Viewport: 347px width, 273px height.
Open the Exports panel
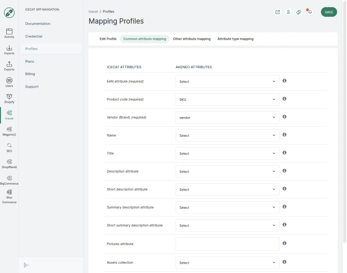point(9,66)
